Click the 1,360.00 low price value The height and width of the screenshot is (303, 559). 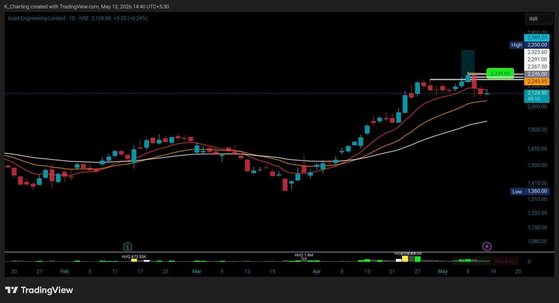pyautogui.click(x=537, y=191)
